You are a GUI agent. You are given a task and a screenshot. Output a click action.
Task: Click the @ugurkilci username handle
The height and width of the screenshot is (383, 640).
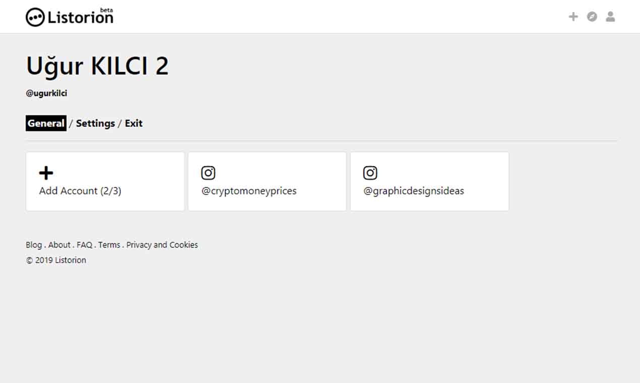[46, 94]
